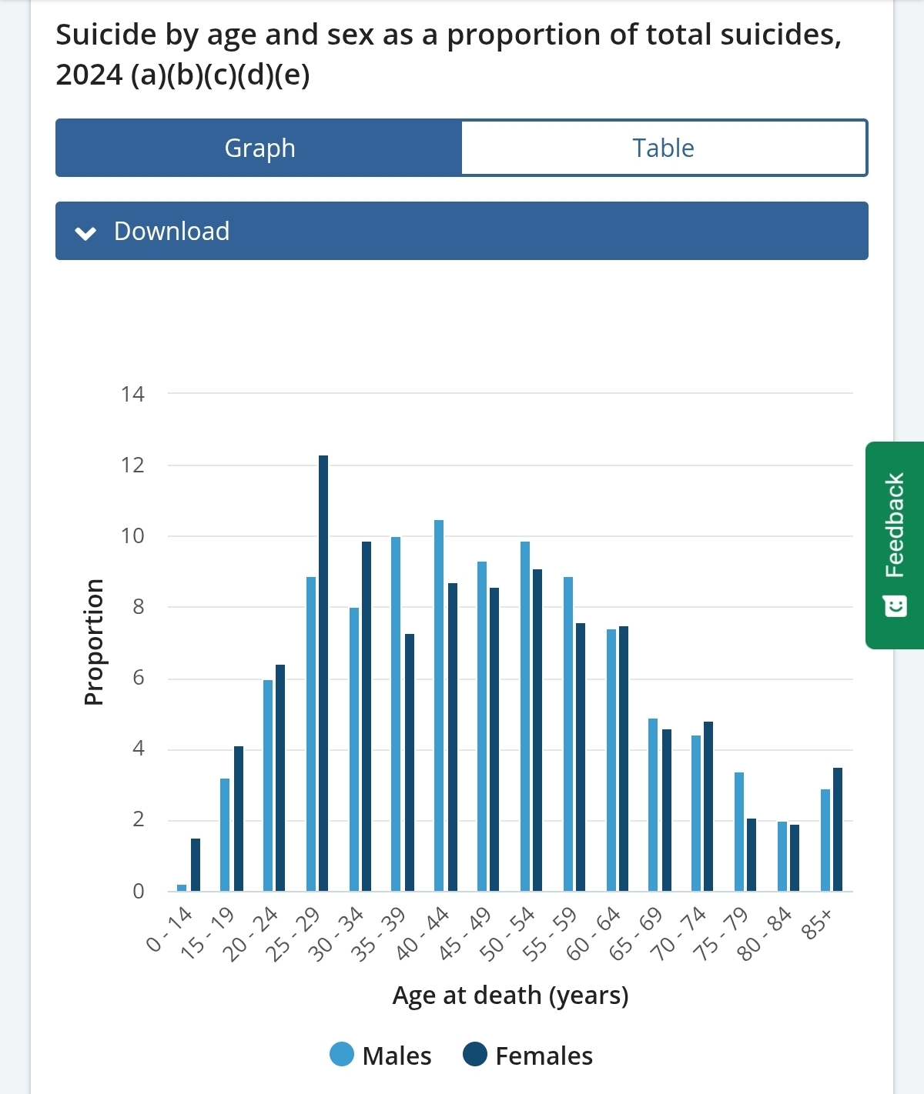Click the light blue Males legend circle

tap(342, 1054)
